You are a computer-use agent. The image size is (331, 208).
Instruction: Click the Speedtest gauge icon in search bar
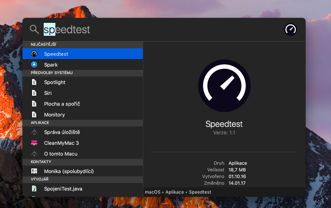click(x=290, y=30)
